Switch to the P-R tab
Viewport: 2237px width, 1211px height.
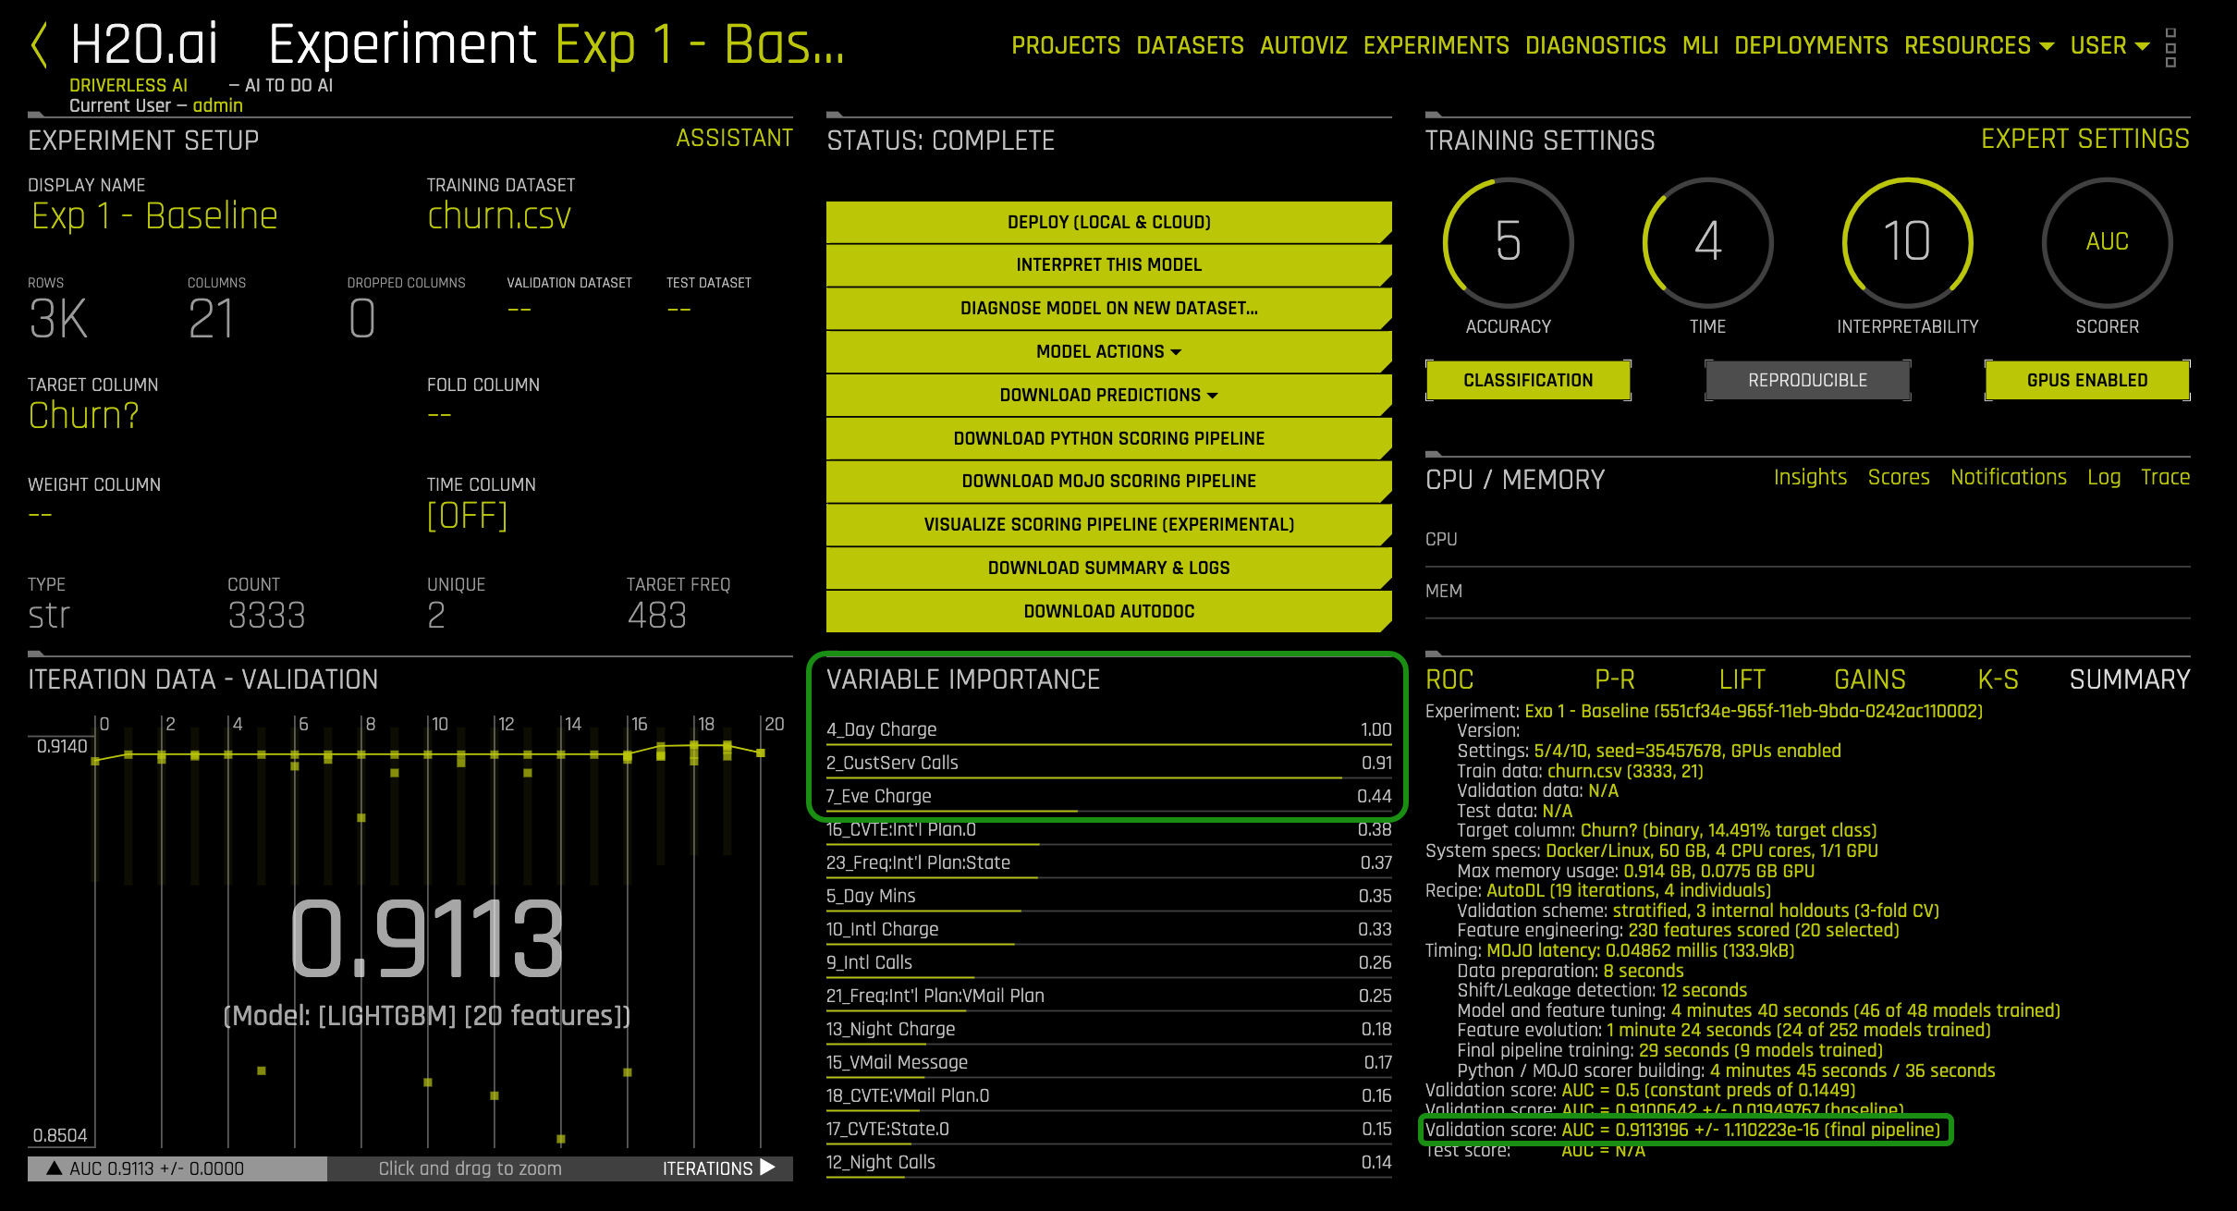click(x=1615, y=679)
